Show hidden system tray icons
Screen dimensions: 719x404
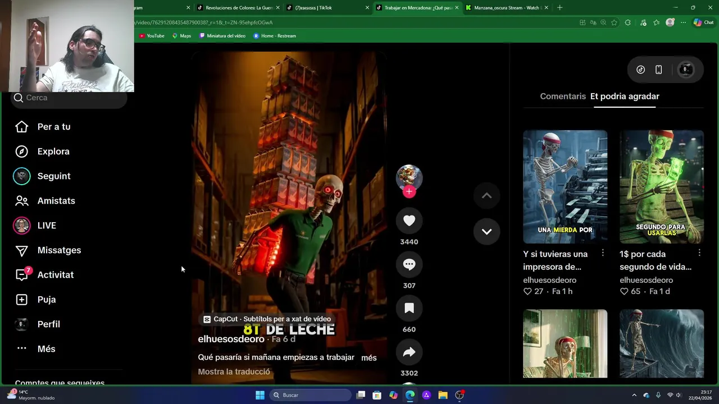634,395
